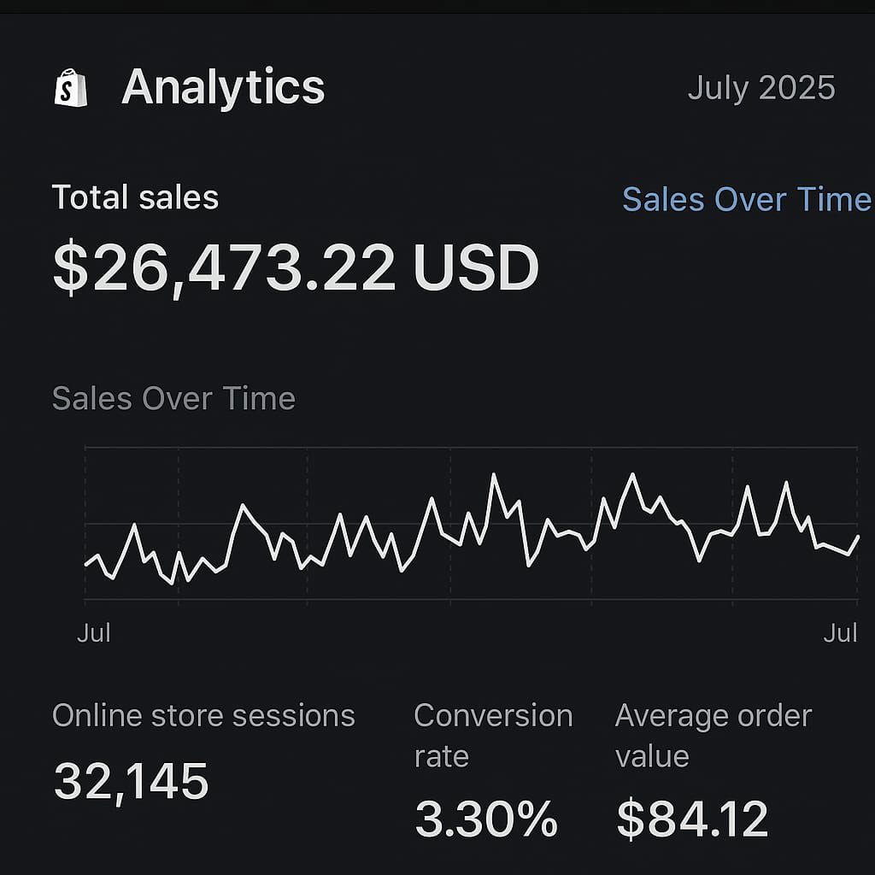The image size is (875, 875).
Task: Click the white sales line chart
Action: click(494, 475)
